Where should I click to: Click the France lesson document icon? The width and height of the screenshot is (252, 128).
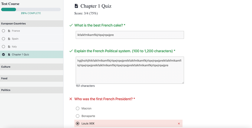9,31
